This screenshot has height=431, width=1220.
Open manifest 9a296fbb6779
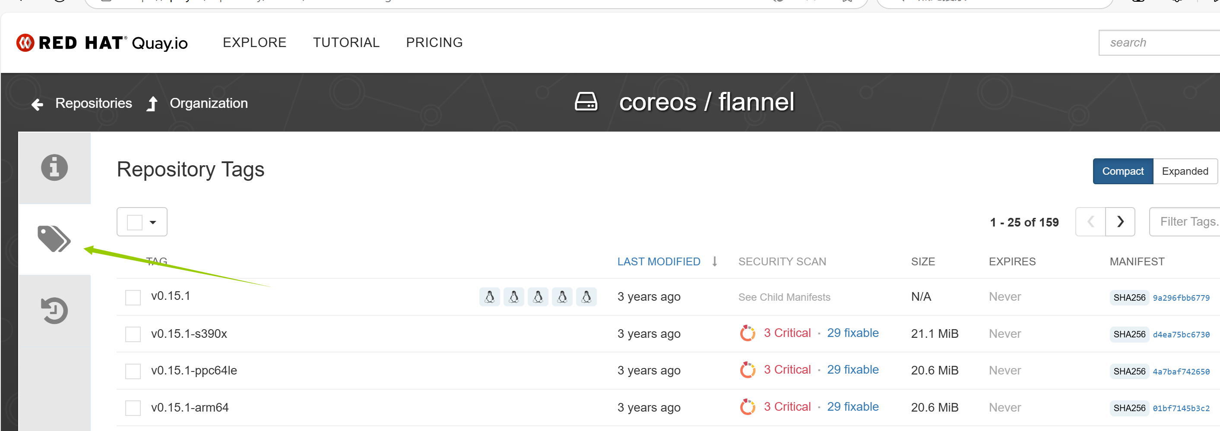coord(1181,298)
